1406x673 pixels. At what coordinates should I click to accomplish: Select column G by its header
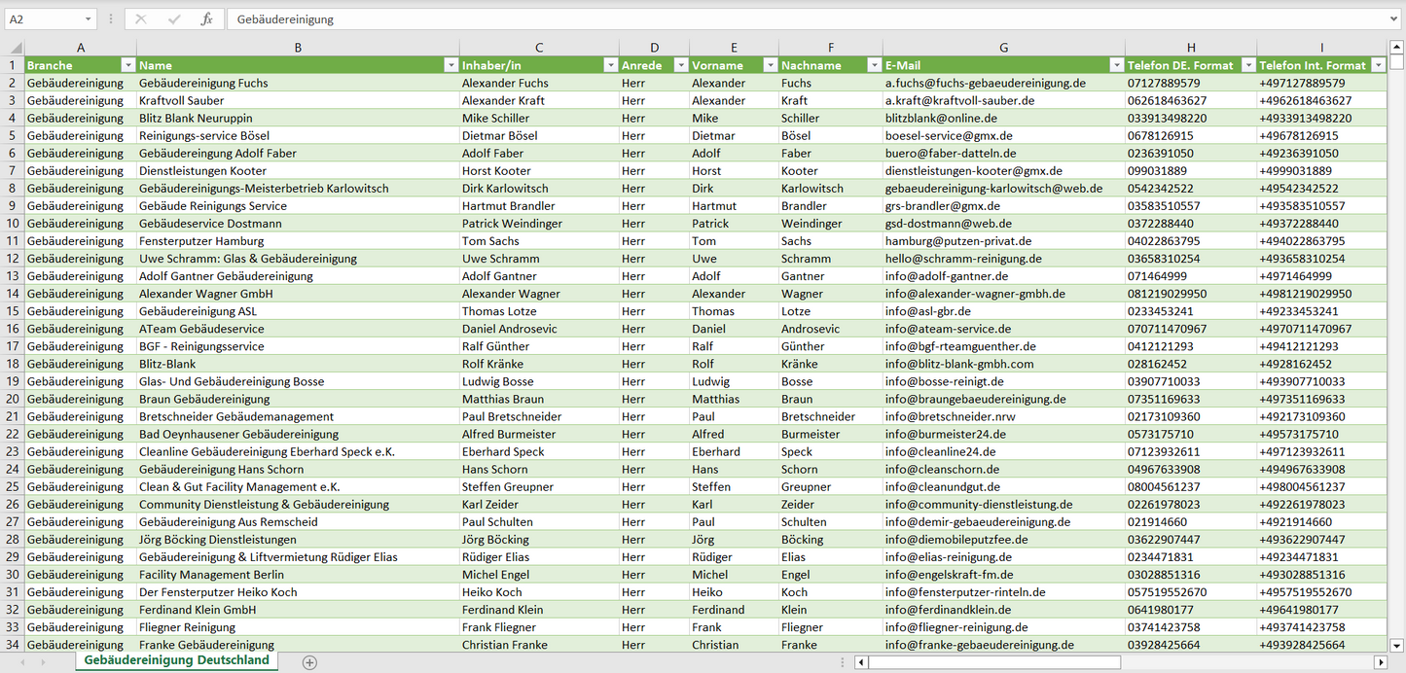tap(1003, 48)
